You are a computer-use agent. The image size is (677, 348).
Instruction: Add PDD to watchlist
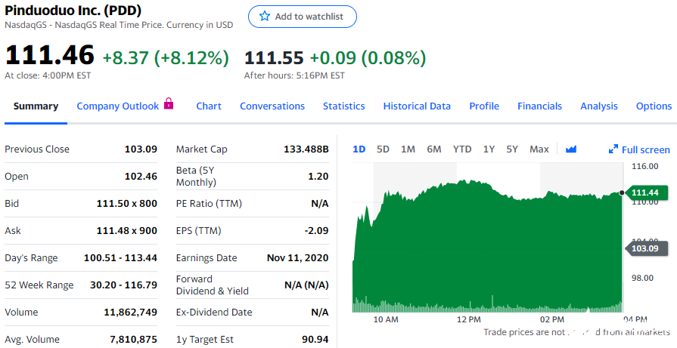pos(303,17)
